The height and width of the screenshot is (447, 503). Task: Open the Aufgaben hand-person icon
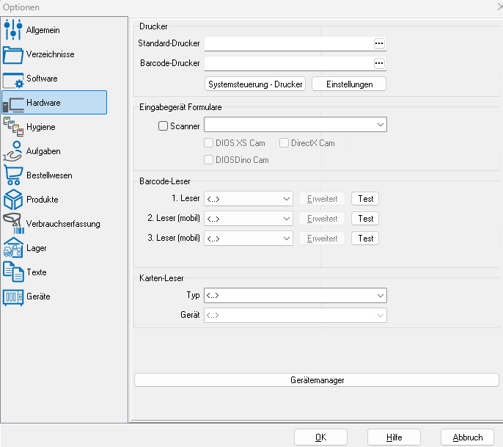click(x=13, y=151)
